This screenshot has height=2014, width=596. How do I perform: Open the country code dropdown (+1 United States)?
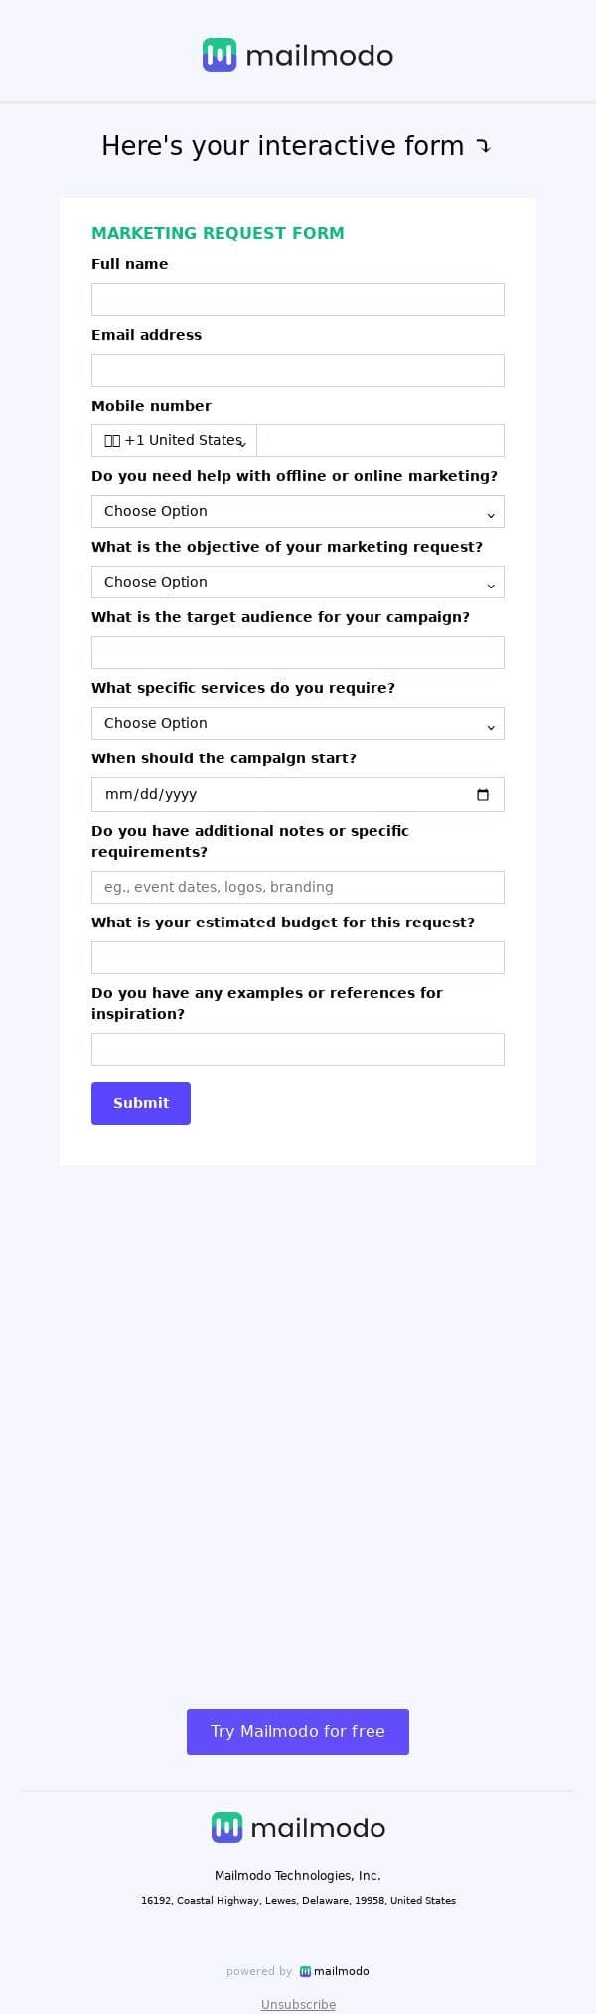click(x=175, y=440)
